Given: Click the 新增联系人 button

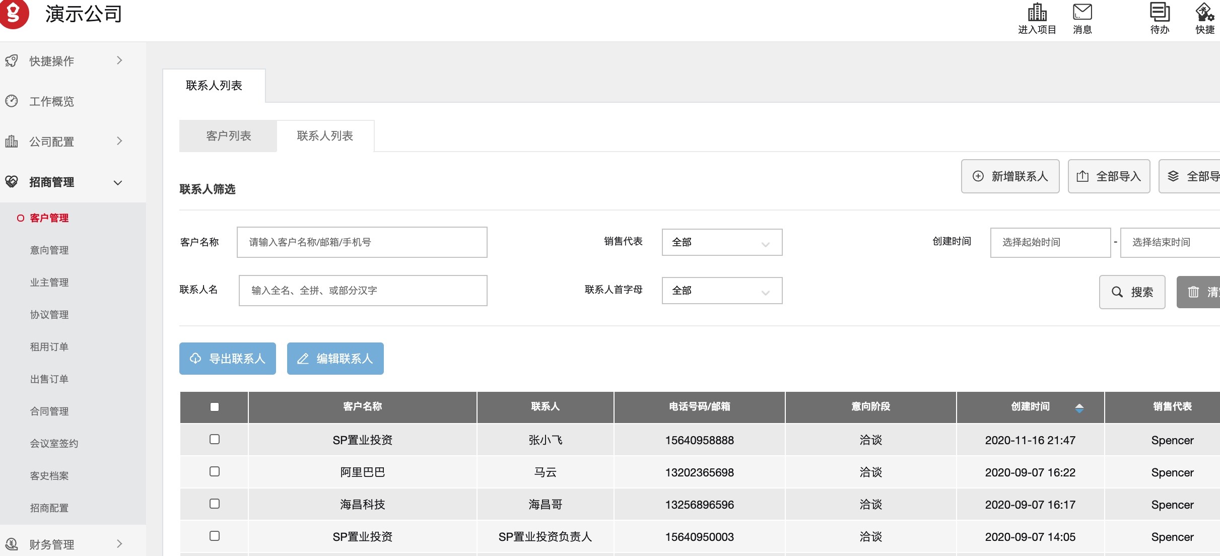Looking at the screenshot, I should click(1010, 176).
